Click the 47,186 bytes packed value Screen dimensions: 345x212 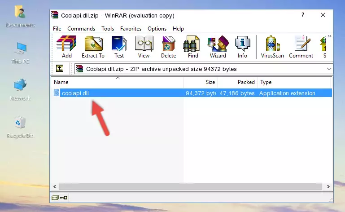tap(237, 93)
